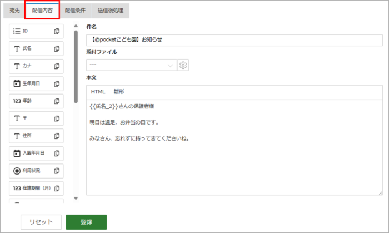389x233 pixels.
Task: Click the line みなさん、忘れずに持ってきてくださいね。
Action: tap(140, 138)
